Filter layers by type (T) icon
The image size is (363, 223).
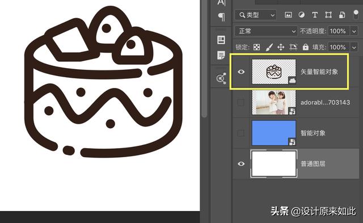[315, 15]
